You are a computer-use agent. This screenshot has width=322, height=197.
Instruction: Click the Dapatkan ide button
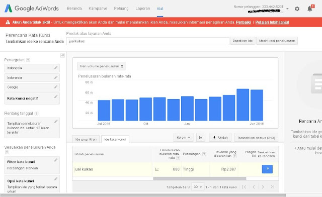coord(243,41)
